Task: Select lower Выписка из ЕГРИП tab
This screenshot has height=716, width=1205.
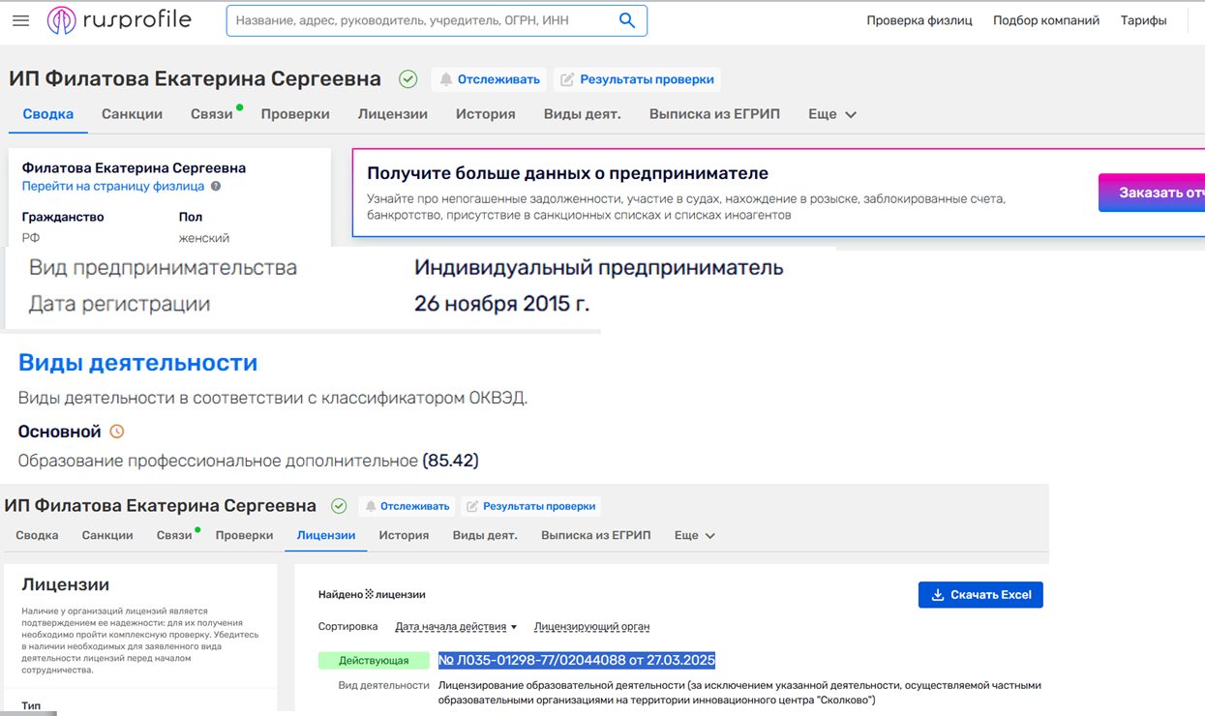Action: click(596, 535)
